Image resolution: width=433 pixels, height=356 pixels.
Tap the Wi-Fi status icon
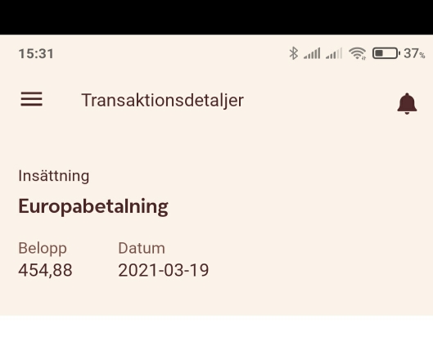click(x=358, y=53)
